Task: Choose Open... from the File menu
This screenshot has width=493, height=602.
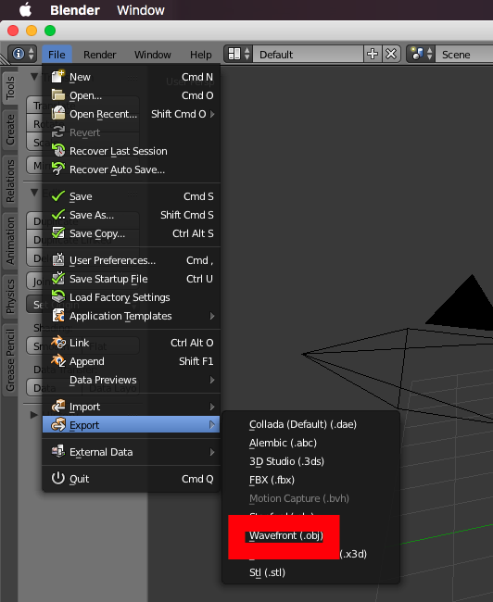Action: click(x=132, y=95)
